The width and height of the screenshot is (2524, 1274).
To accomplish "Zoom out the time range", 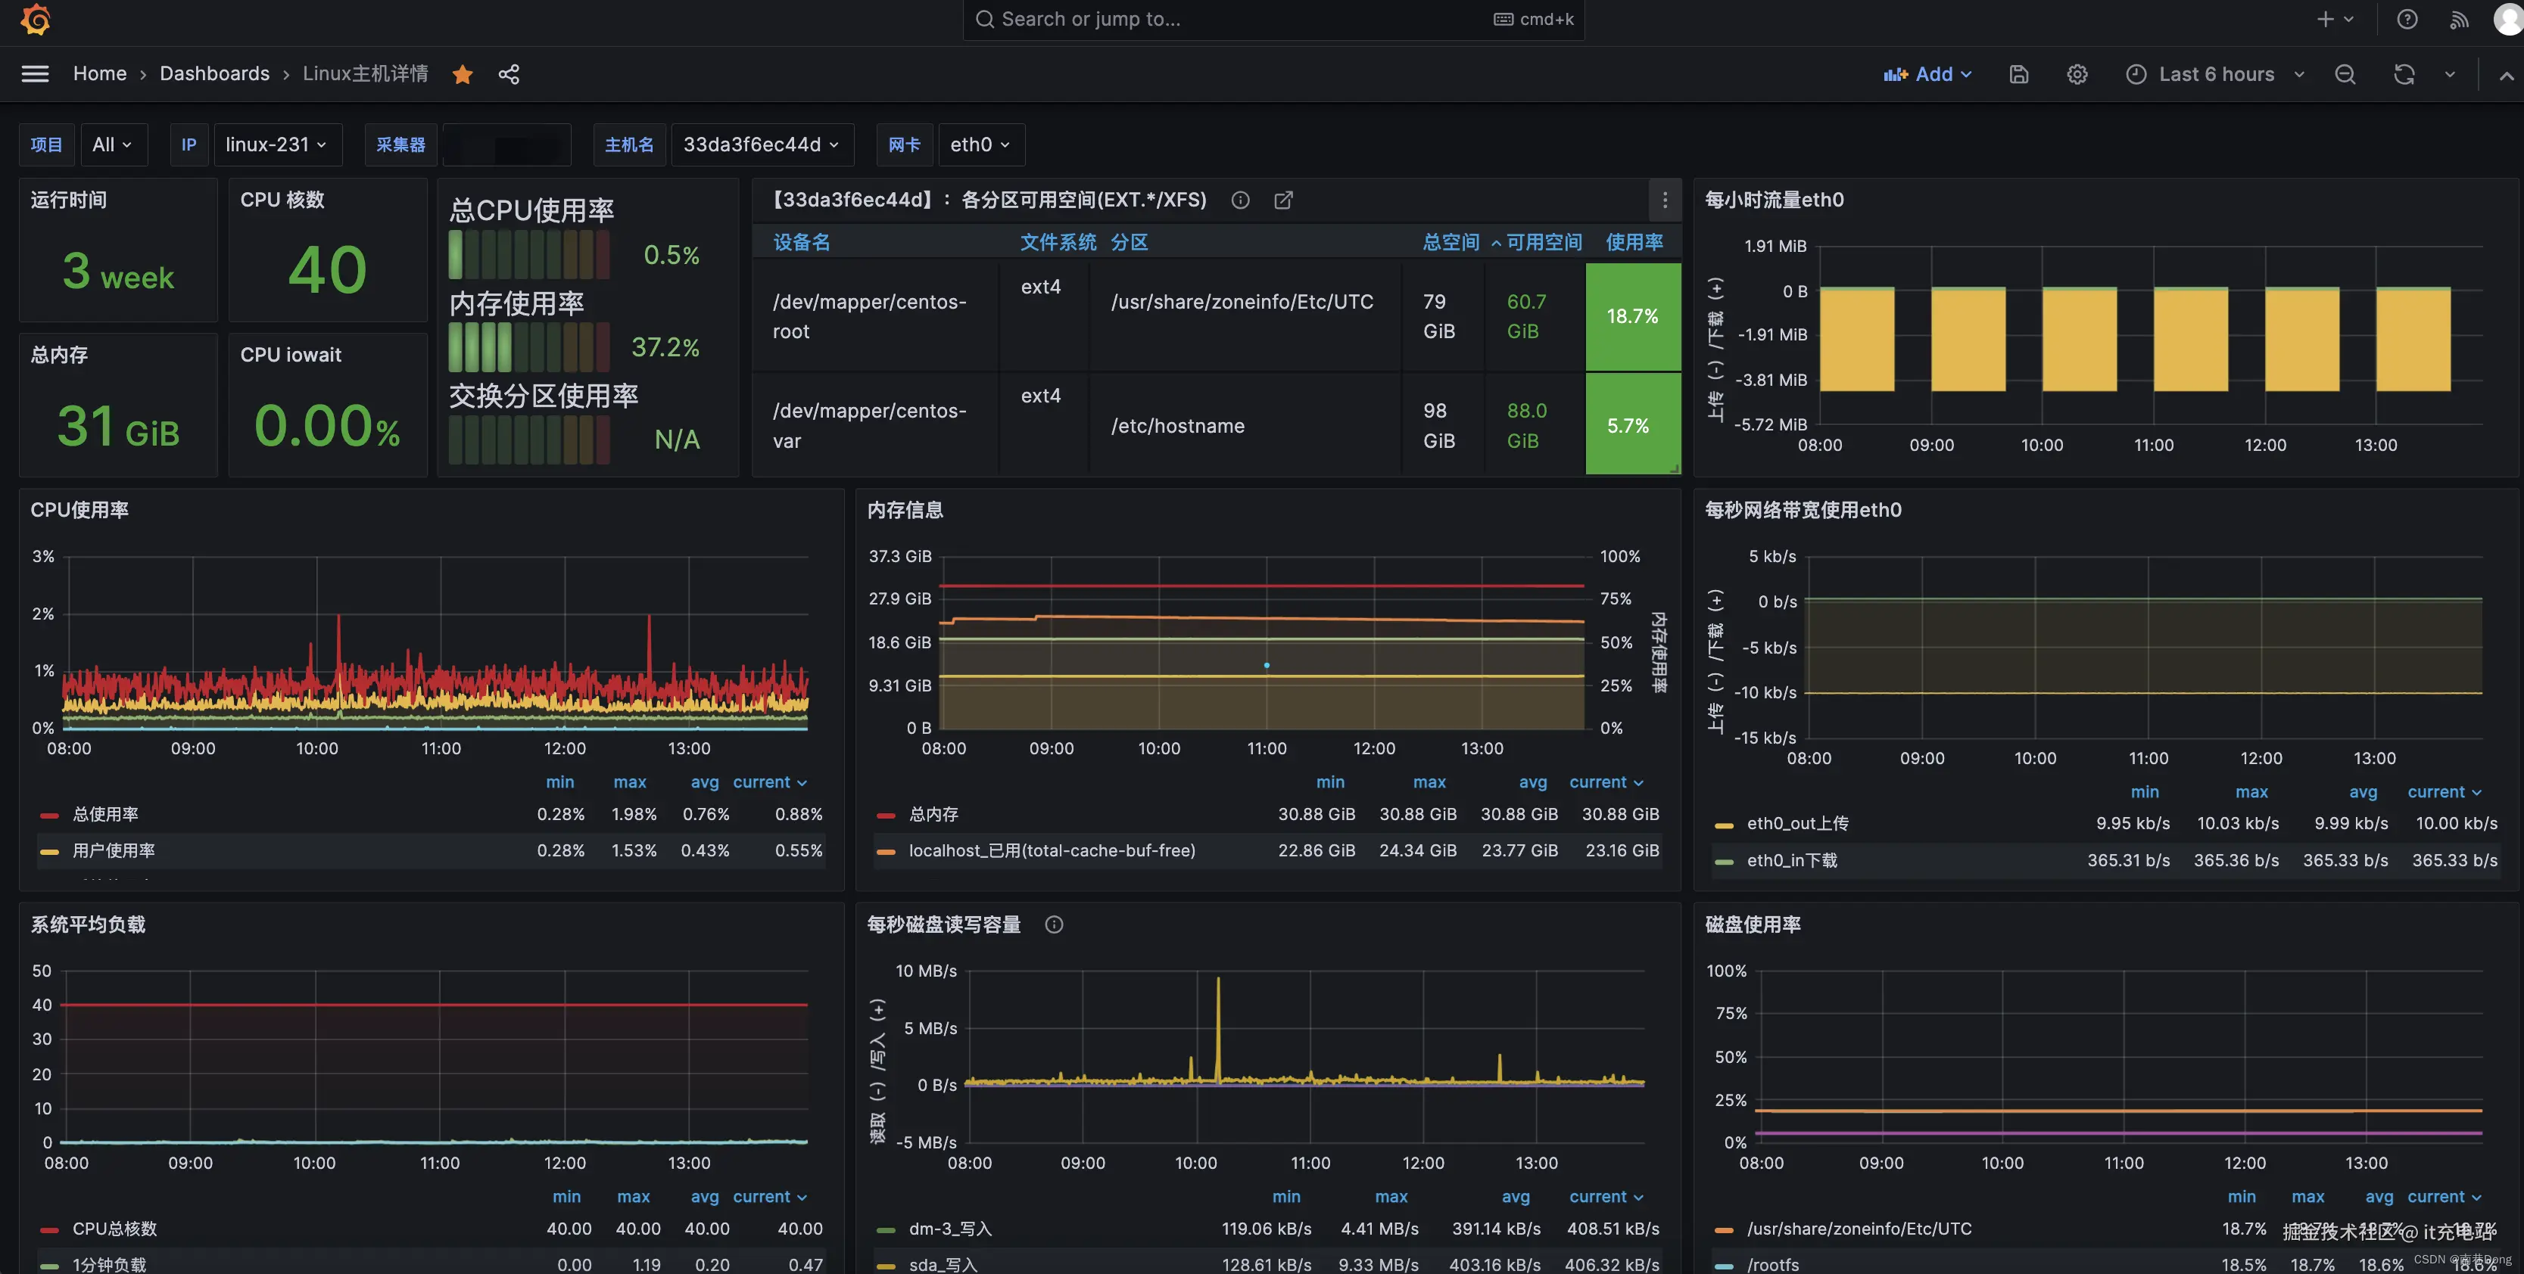I will click(x=2345, y=74).
